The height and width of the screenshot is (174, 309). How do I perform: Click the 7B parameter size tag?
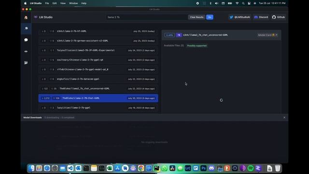tap(179, 35)
